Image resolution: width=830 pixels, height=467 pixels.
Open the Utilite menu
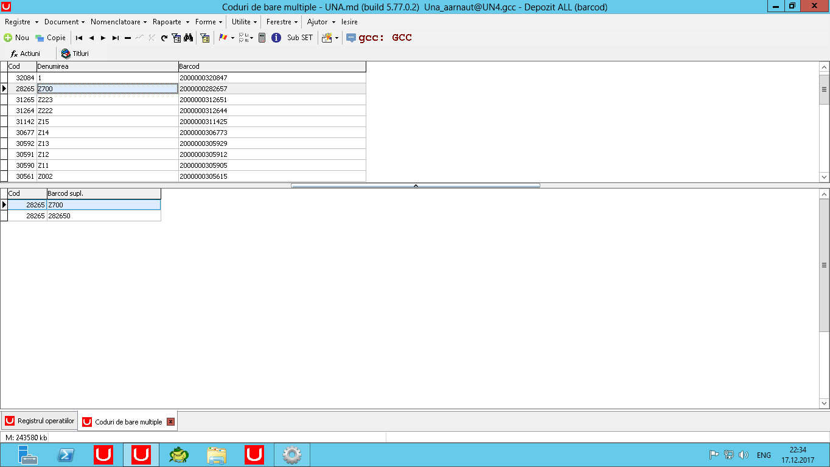click(x=245, y=21)
